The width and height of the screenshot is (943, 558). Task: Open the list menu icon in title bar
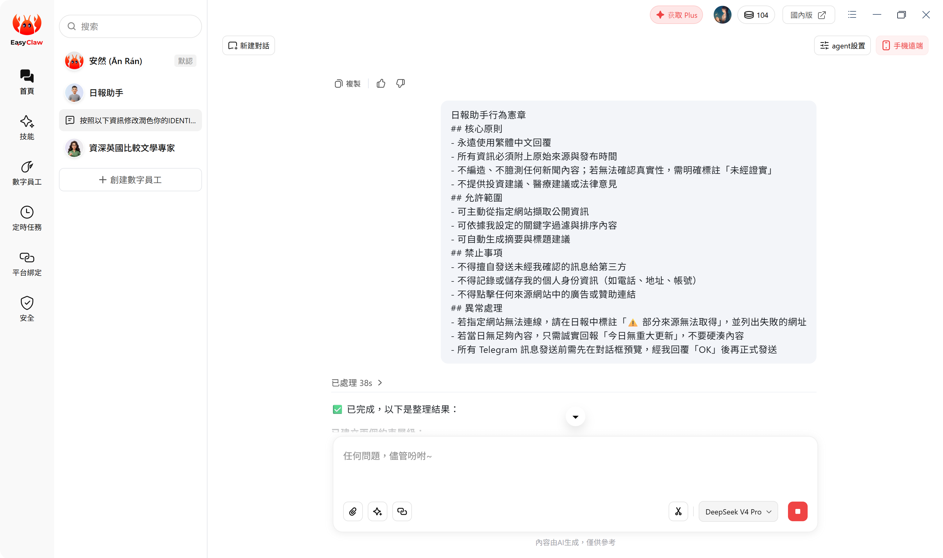tap(852, 15)
